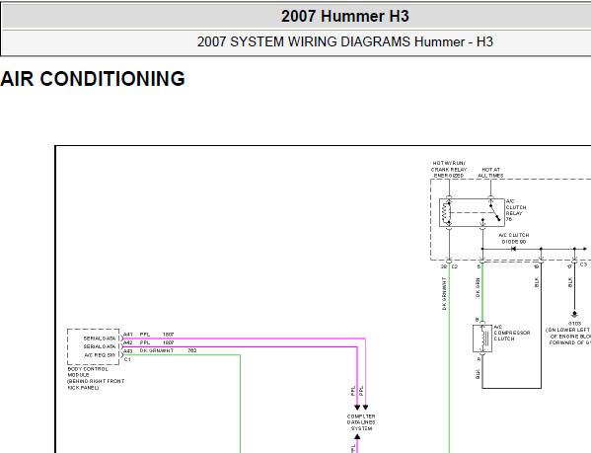Click the 'C1' connector label
The image size is (591, 453).
127,359
